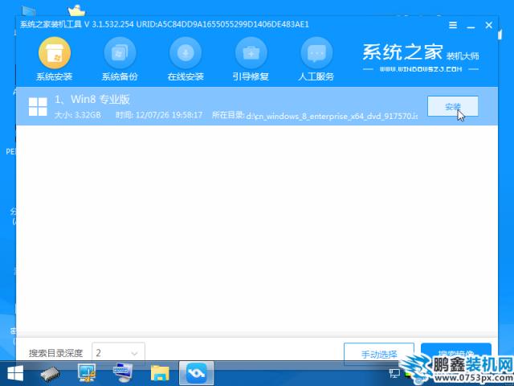Open the monitor with key taskbar icon
This screenshot has height=386, width=514.
pos(87,373)
